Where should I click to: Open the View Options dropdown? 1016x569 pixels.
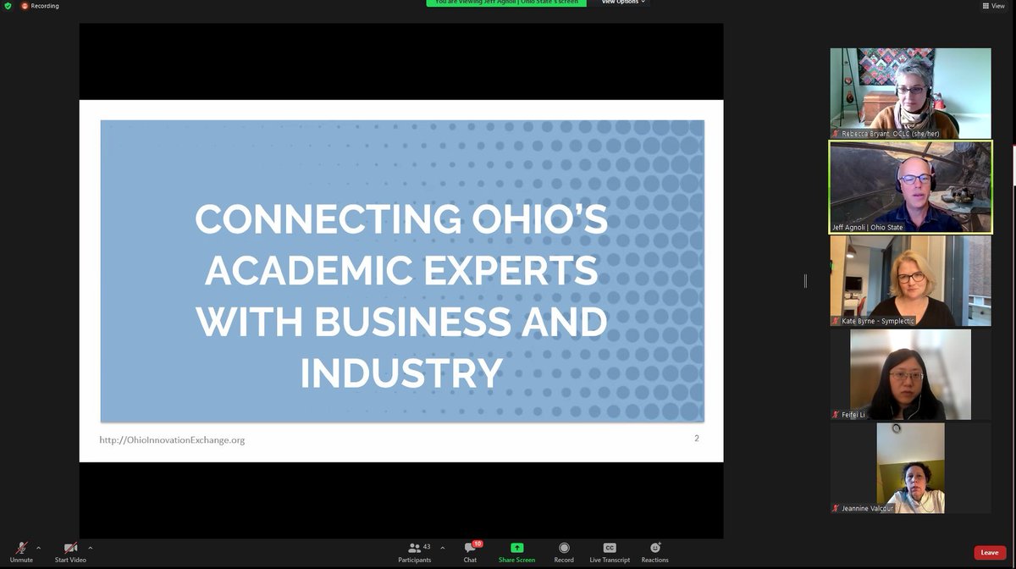622,3
